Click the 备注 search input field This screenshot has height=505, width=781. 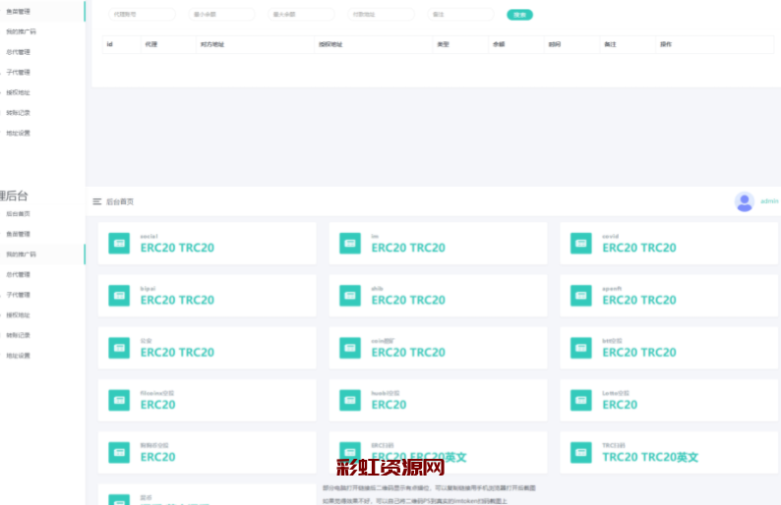(460, 15)
